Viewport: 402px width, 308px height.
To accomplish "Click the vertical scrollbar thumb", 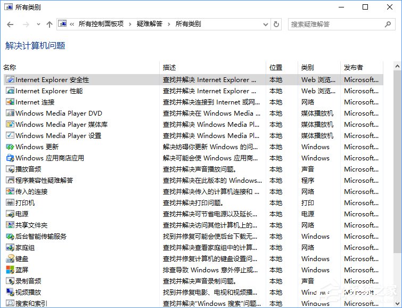I will tap(397, 161).
